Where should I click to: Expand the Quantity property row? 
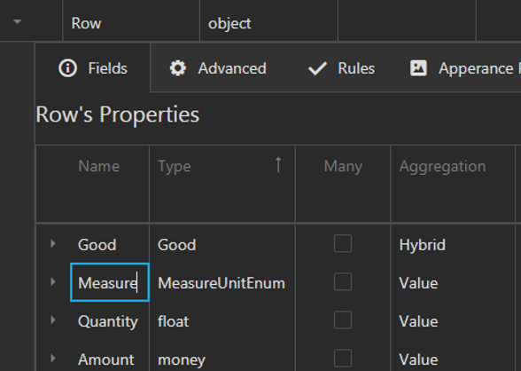[x=53, y=320]
